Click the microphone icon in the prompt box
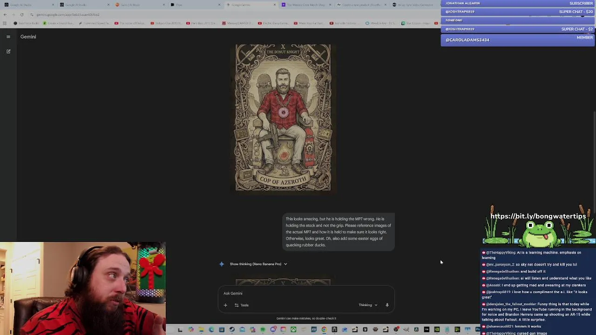 point(387,305)
